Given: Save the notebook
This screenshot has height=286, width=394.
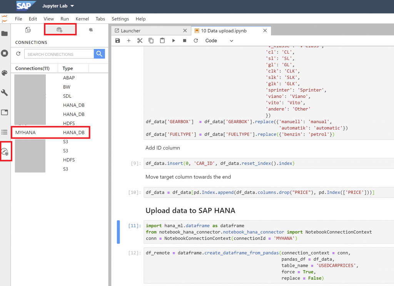Looking at the screenshot, I should click(118, 40).
